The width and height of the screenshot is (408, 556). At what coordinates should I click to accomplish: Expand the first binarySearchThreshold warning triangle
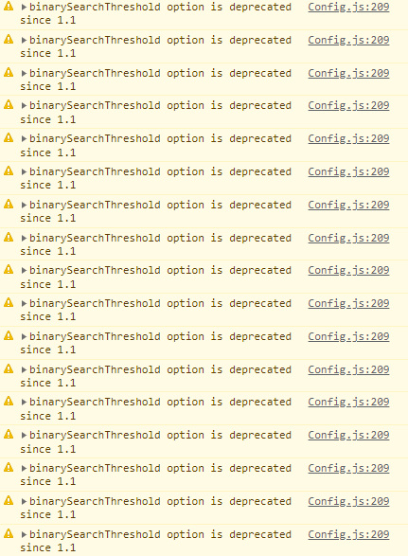coord(24,7)
